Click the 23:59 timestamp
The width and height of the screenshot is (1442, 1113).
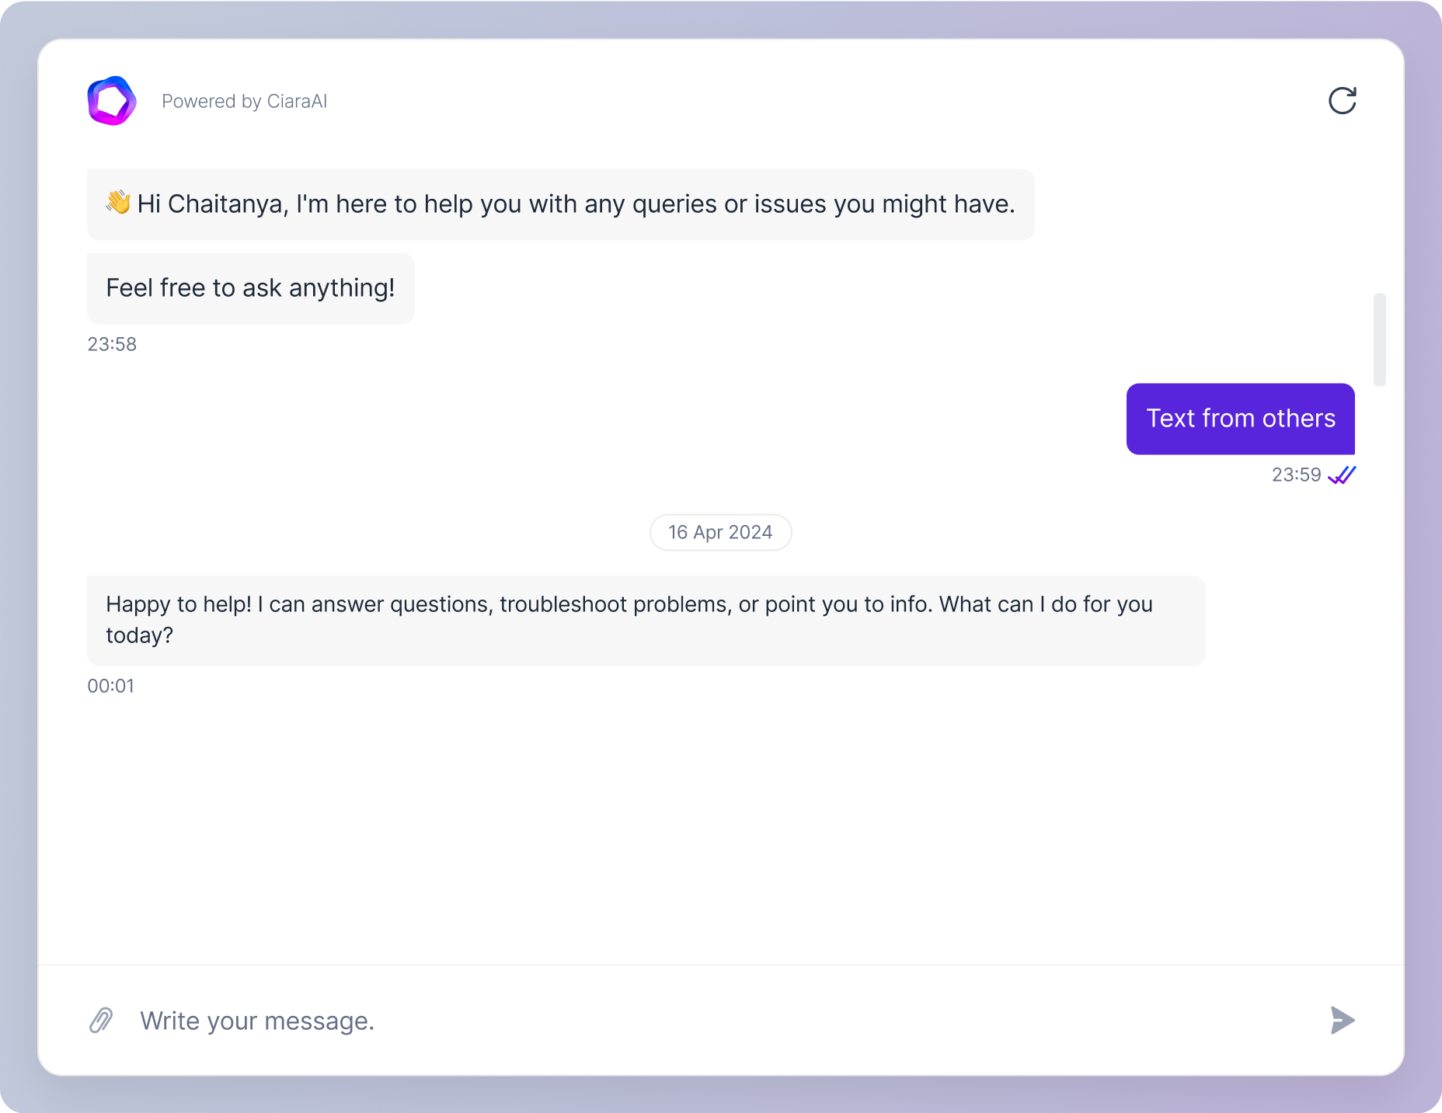(1296, 475)
